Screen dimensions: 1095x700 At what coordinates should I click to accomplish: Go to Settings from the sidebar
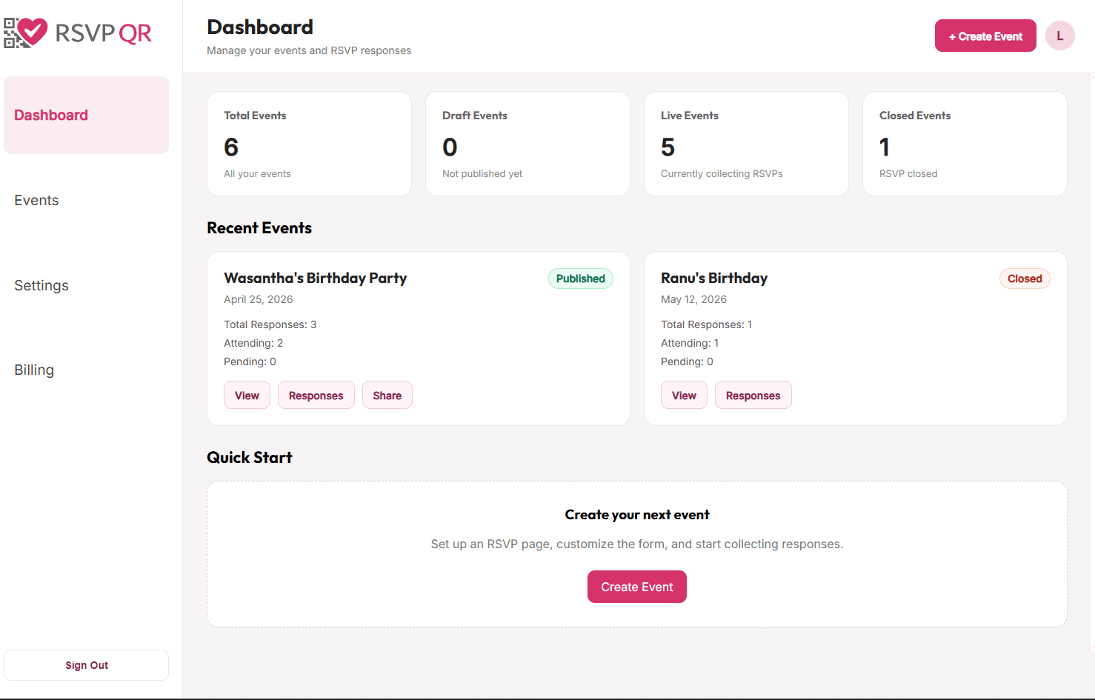(41, 285)
